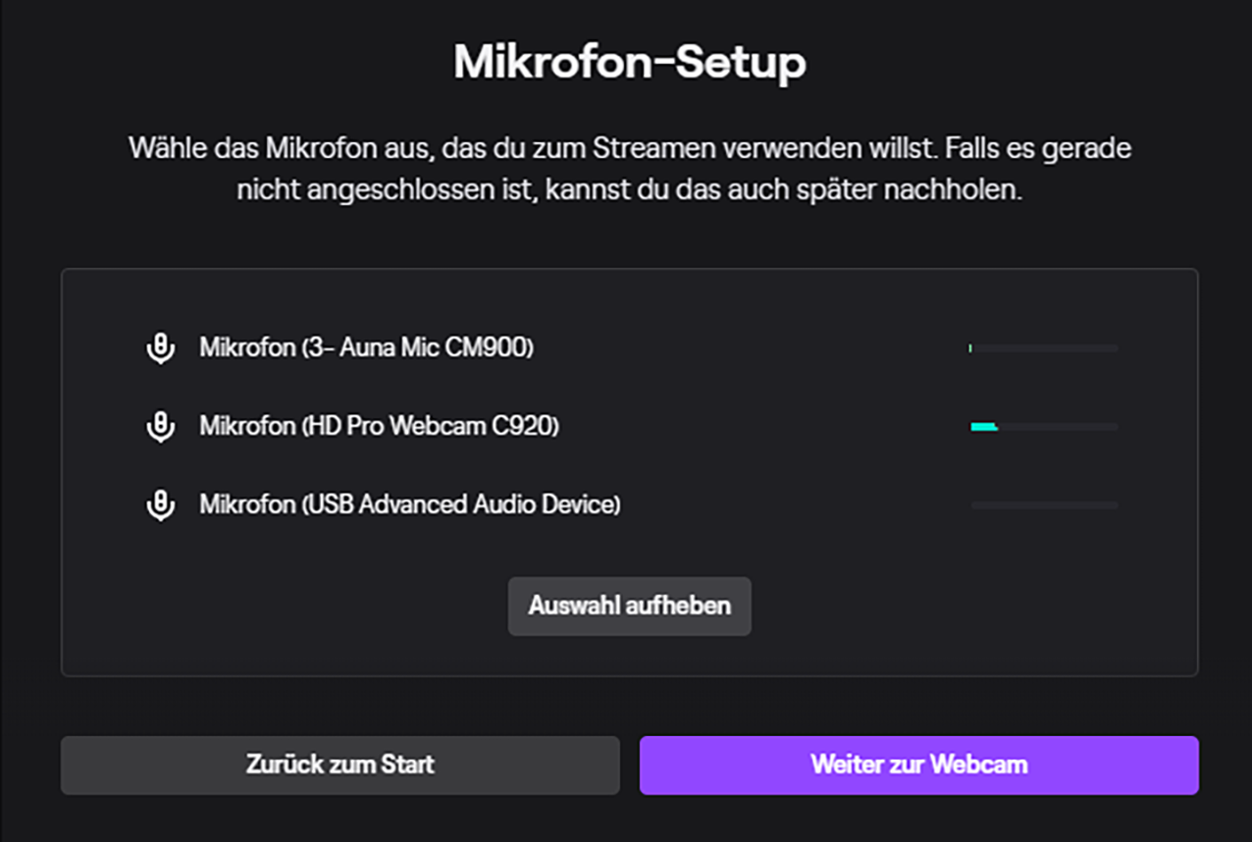
Task: Click the Auna Mic CM900 audio level meter
Action: pos(1044,348)
